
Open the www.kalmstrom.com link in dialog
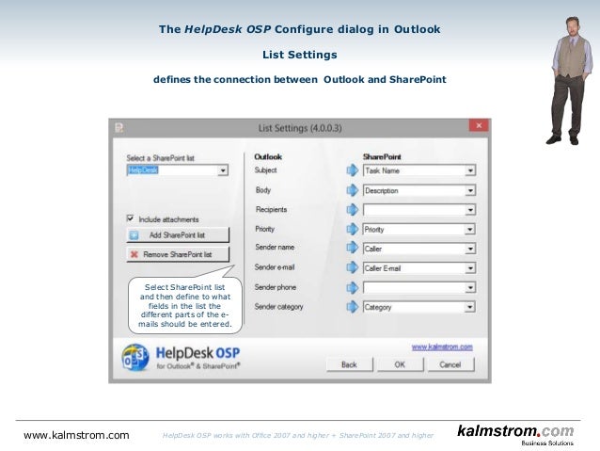[442, 346]
